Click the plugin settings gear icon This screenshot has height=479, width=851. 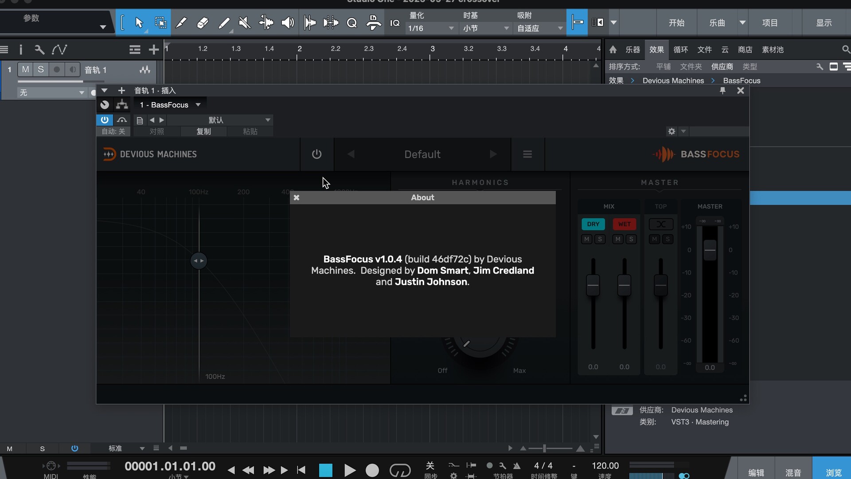[671, 131]
